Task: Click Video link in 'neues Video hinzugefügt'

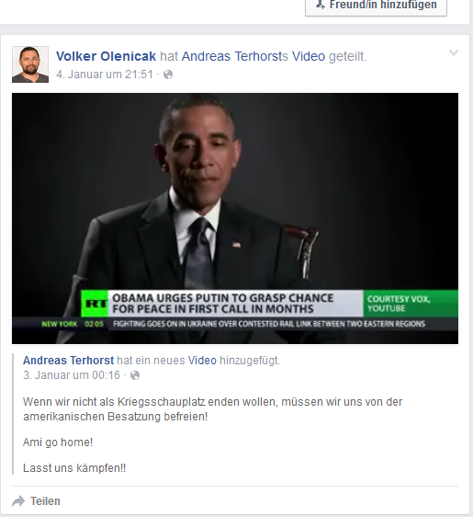Action: (202, 361)
